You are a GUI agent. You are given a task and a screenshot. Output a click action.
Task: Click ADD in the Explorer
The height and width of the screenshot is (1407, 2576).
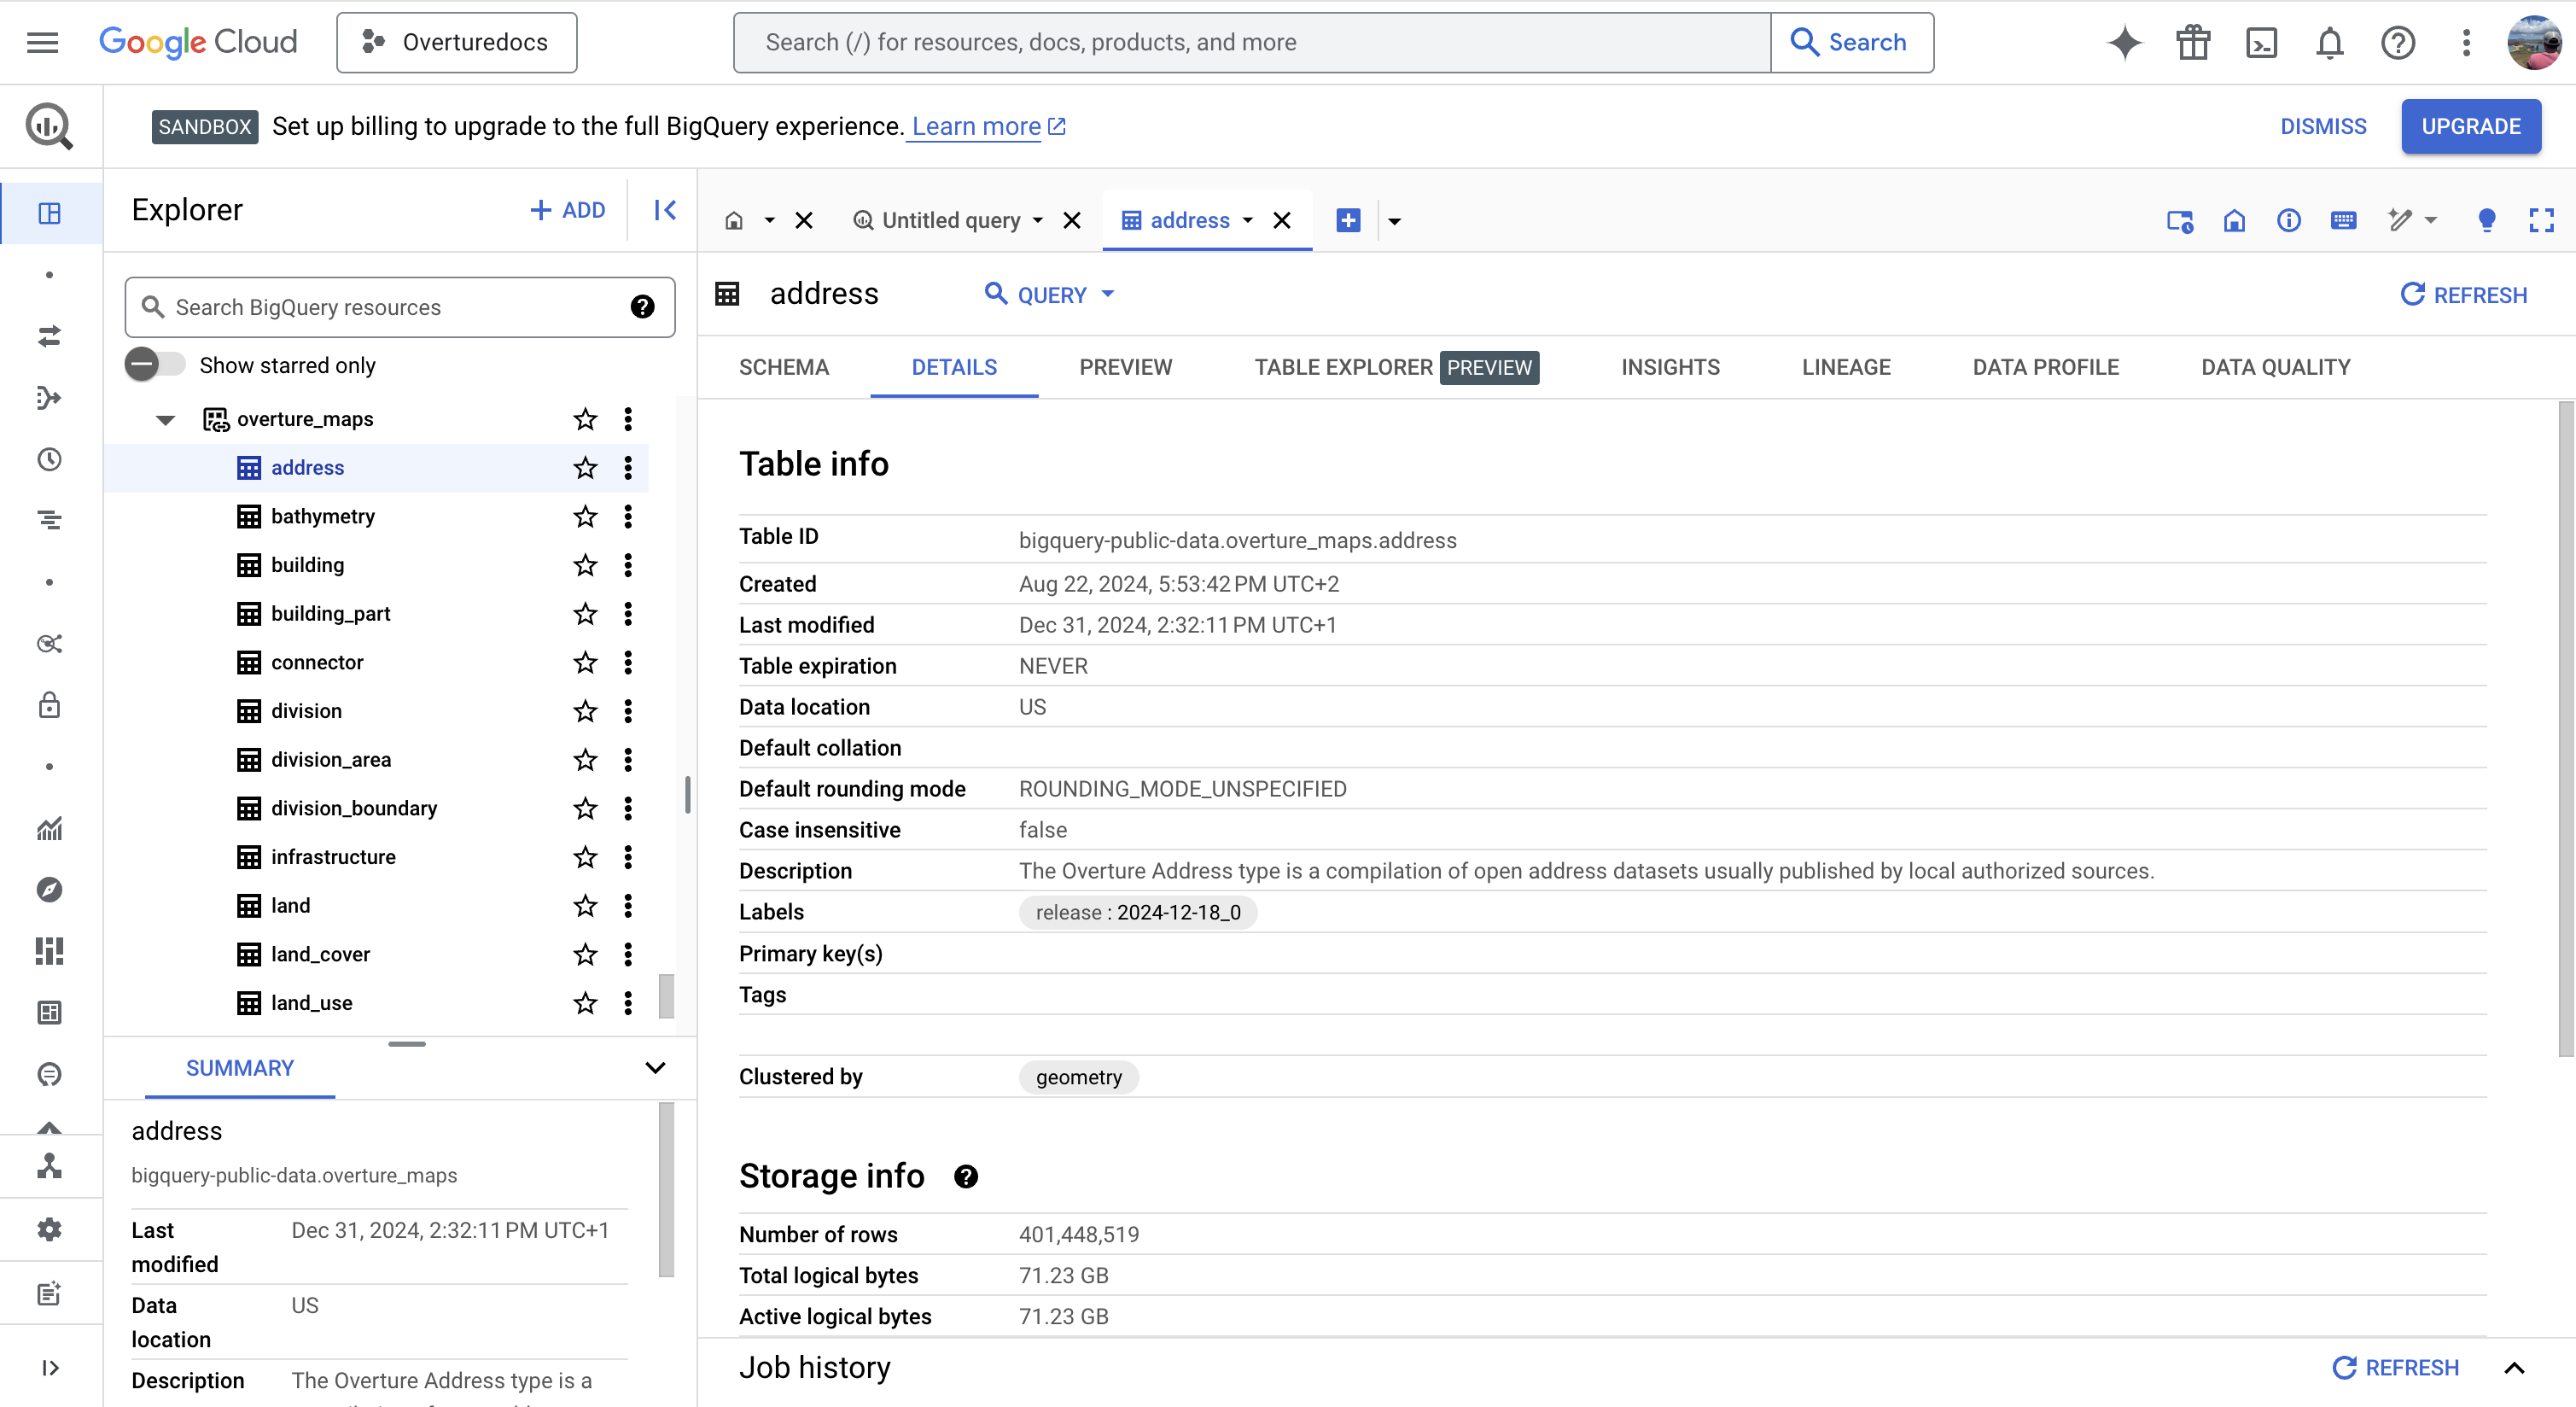click(x=567, y=210)
